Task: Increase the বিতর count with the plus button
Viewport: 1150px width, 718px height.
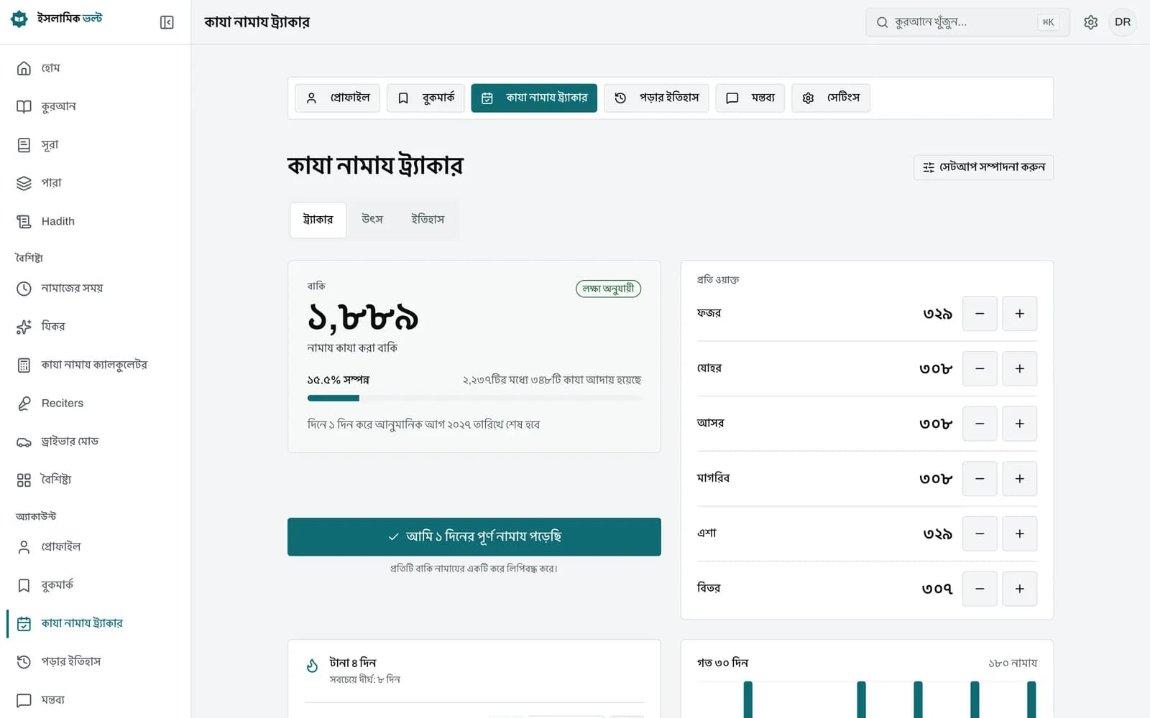Action: tap(1020, 589)
